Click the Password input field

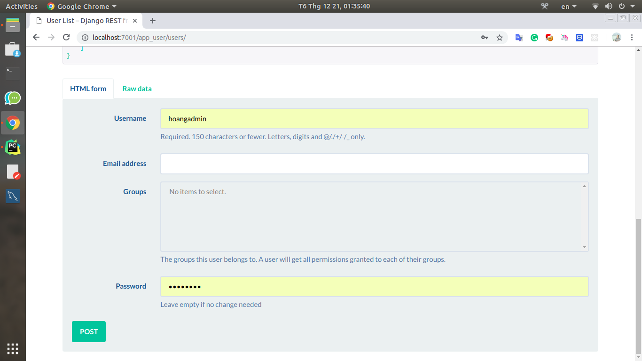[x=375, y=286]
